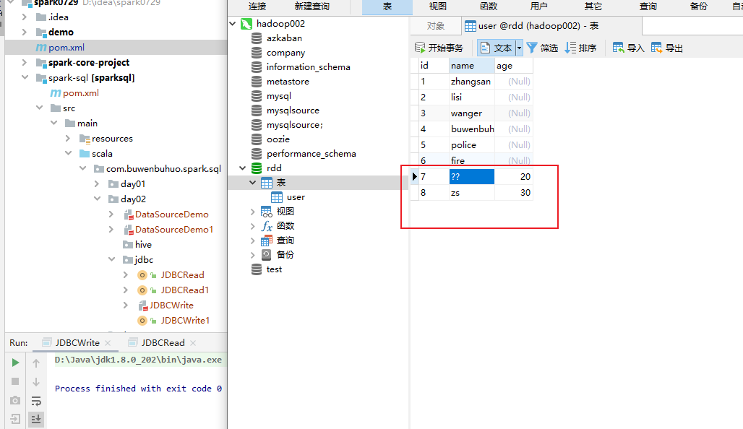The image size is (743, 429).
Task: Click the hadoop002 connection icon
Action: 246,24
